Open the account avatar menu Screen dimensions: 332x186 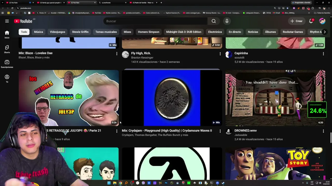(322, 21)
